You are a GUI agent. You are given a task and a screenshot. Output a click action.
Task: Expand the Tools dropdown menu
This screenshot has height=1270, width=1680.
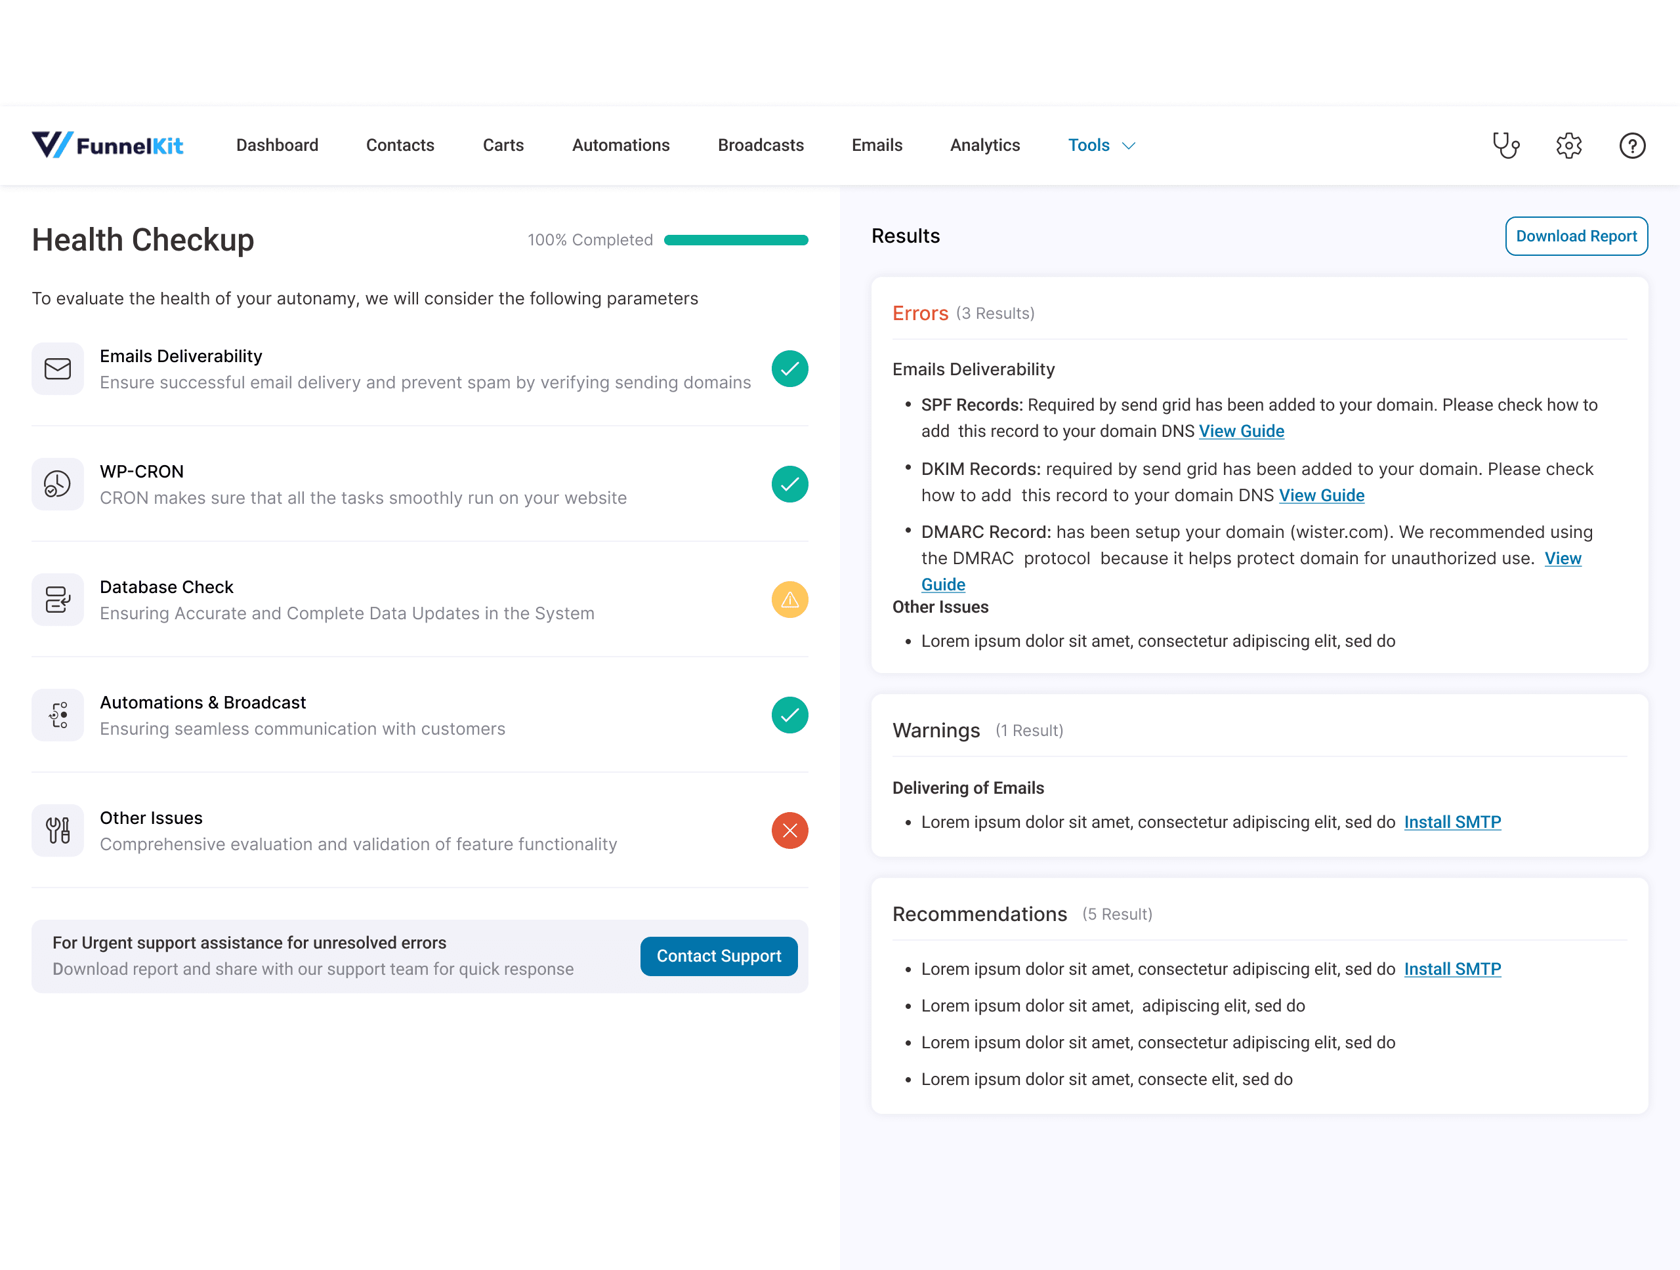[x=1101, y=145]
